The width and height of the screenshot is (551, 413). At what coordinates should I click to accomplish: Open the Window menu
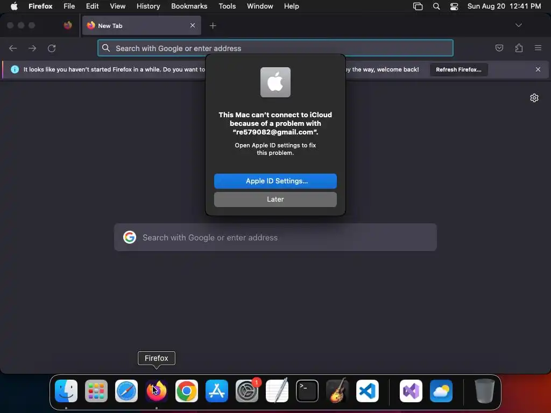260,6
